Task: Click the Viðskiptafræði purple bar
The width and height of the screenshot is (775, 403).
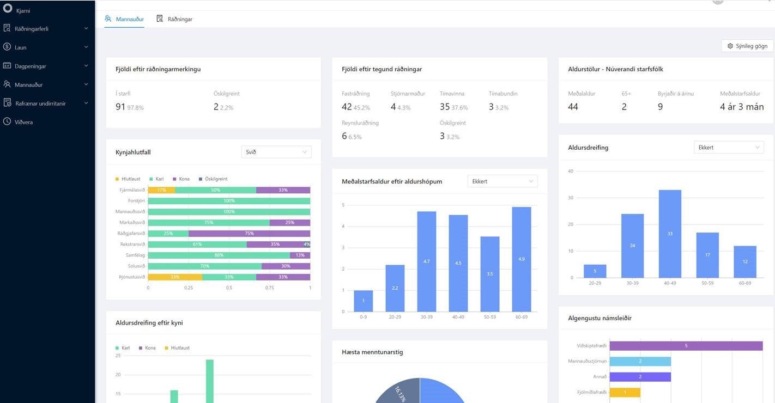Action: tap(686, 346)
